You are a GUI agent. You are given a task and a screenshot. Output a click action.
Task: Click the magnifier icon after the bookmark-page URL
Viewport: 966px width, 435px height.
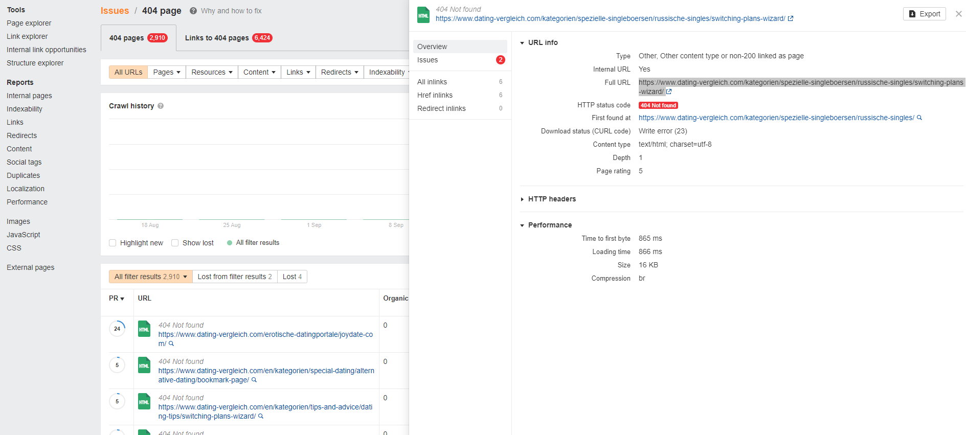click(x=254, y=380)
